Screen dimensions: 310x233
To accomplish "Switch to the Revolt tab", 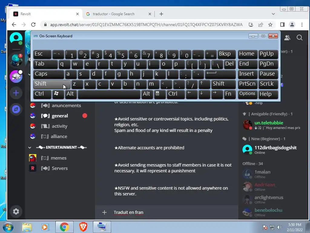I will 46,14.
